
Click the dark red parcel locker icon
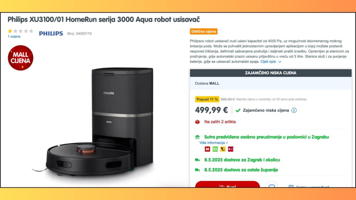tap(230, 149)
